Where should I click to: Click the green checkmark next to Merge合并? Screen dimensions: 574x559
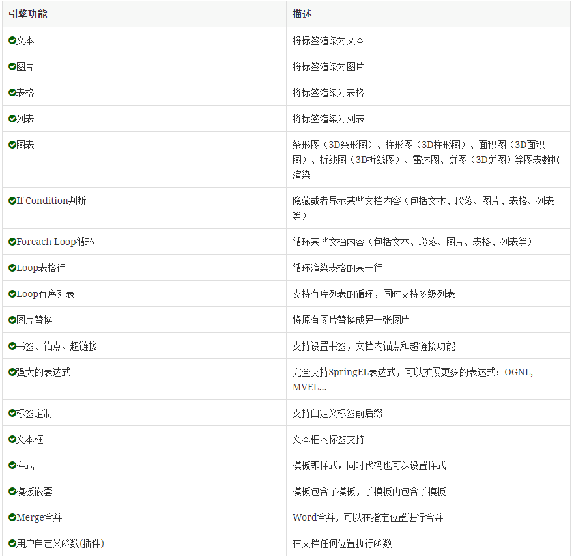pyautogui.click(x=14, y=517)
